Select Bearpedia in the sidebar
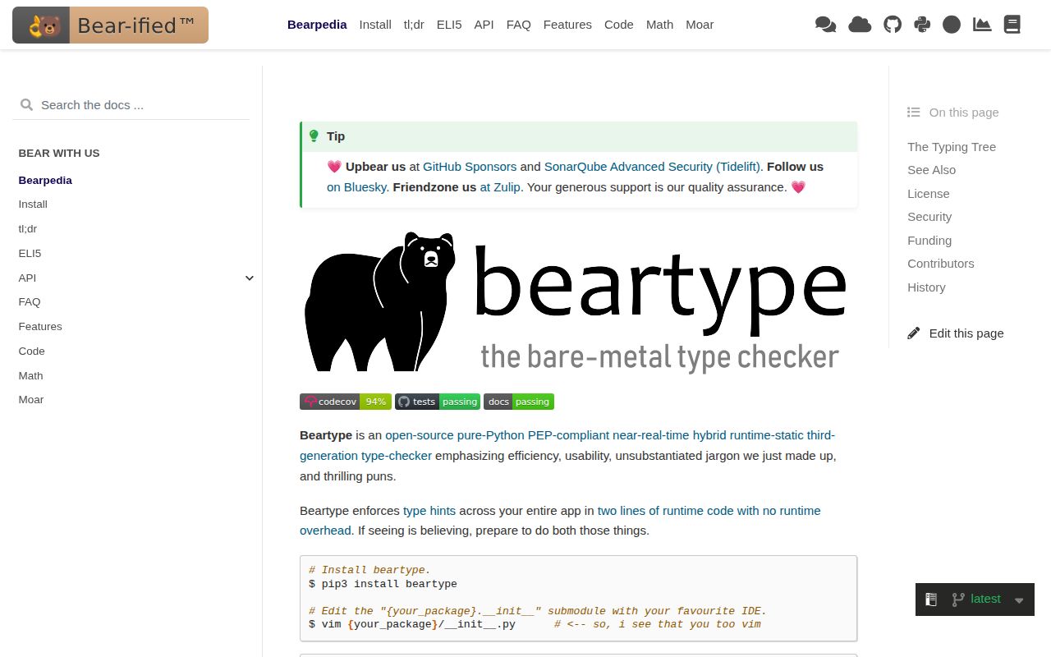Screen dimensions: 1051x657 (45, 180)
